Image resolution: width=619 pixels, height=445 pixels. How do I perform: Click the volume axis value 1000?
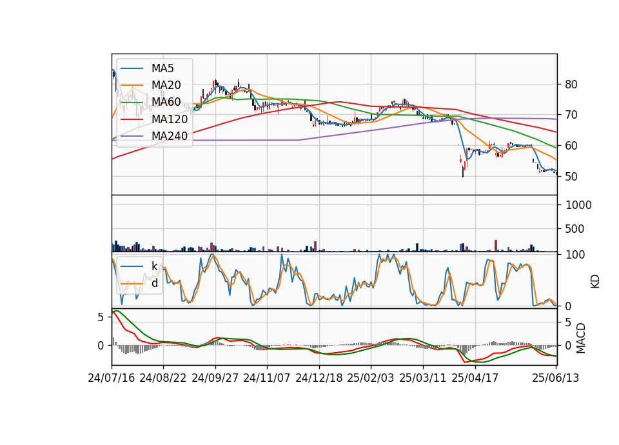(x=578, y=205)
